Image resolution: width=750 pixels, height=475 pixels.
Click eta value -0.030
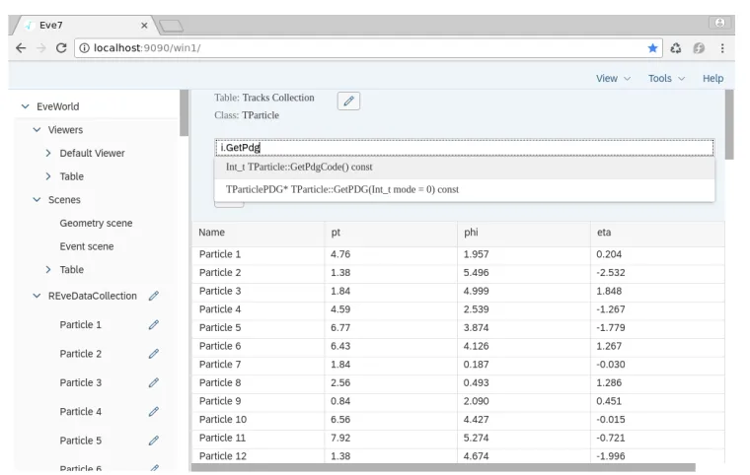click(610, 365)
